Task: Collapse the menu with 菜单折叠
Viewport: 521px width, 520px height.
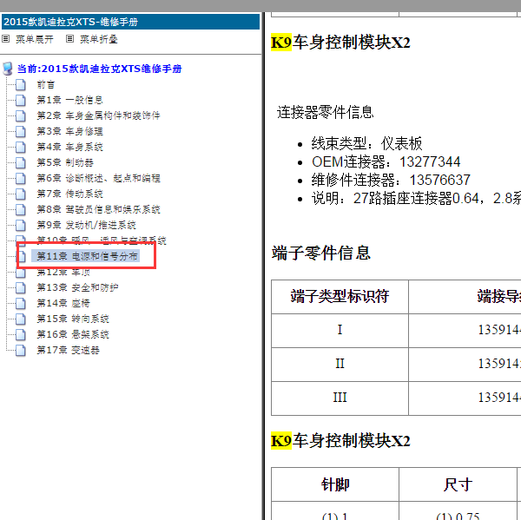Action: tap(99, 39)
